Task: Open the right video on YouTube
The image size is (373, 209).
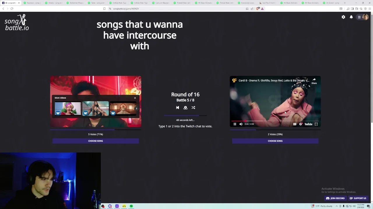Action: click(308, 124)
